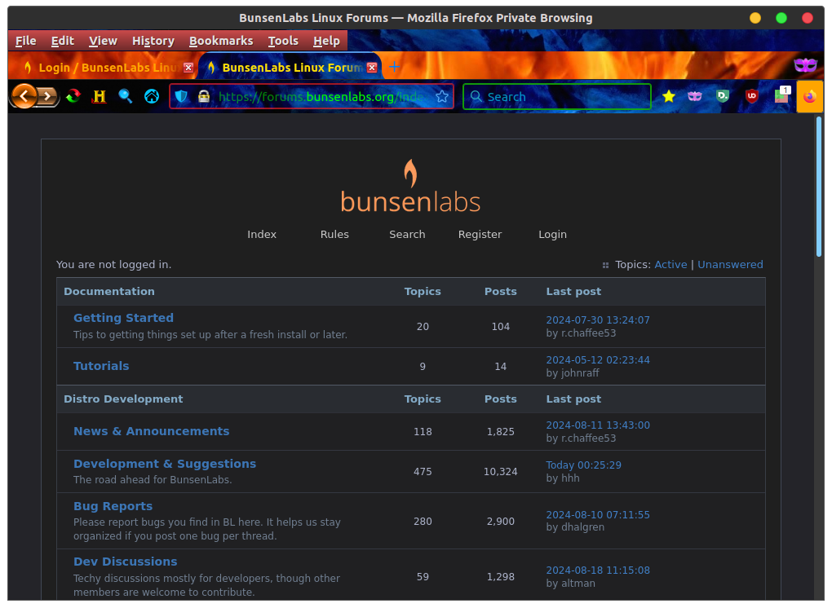Select the BunsenLabs Linux Forums tab

coord(290,68)
